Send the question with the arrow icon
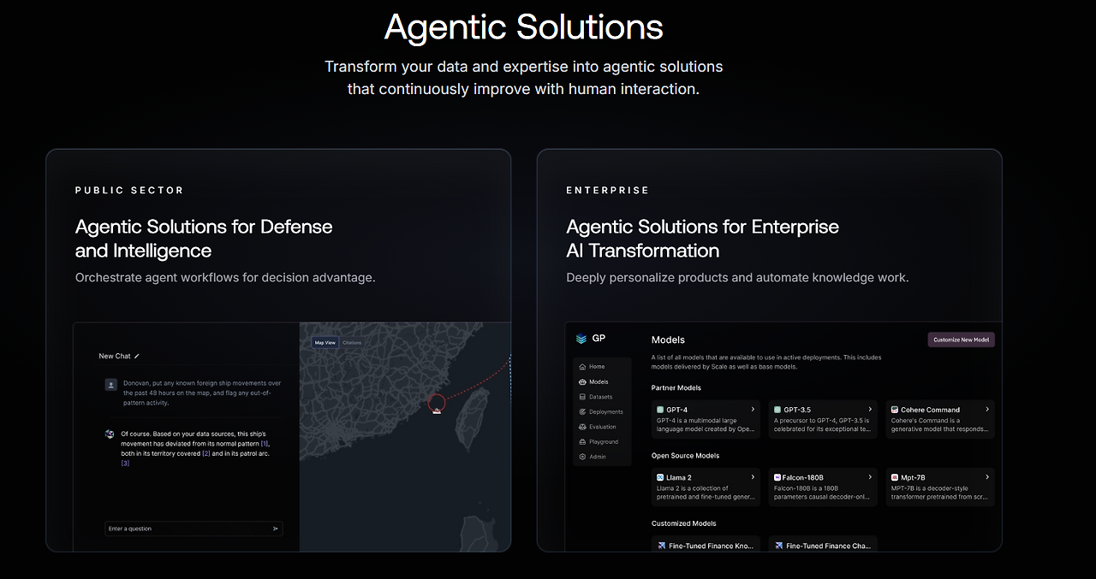 tap(275, 529)
